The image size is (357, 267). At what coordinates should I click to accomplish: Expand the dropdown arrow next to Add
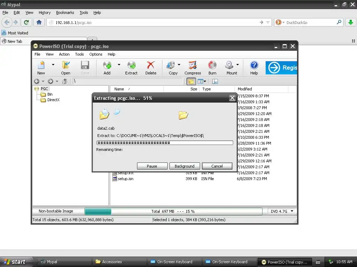(119, 65)
